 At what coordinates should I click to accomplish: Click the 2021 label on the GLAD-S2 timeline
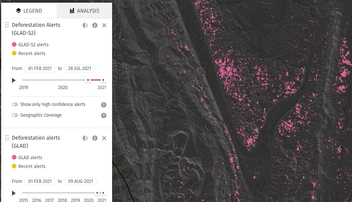102,88
